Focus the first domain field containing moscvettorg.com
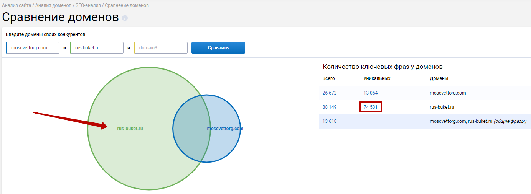 pyautogui.click(x=33, y=48)
